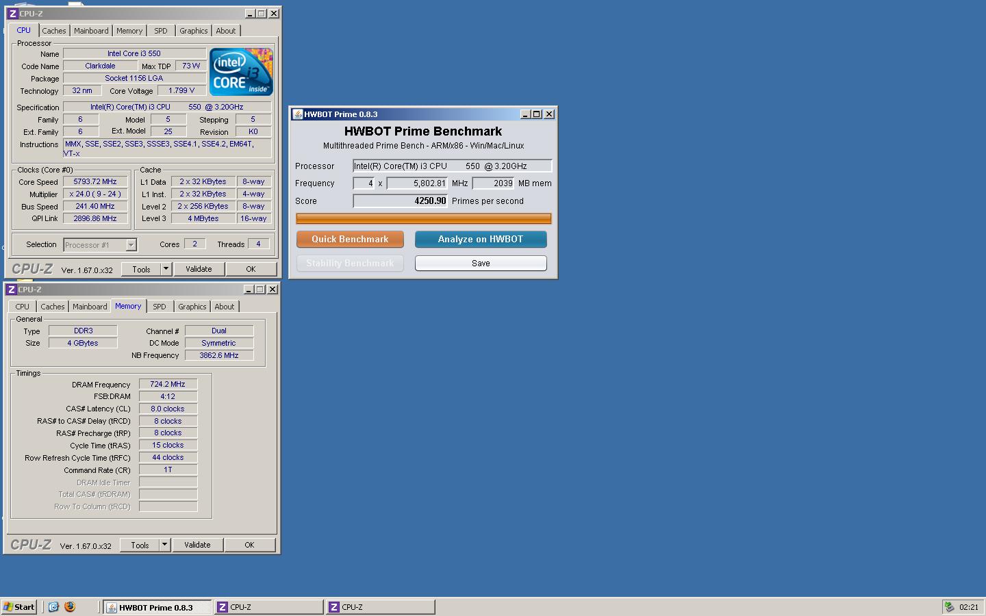Click Tools button in lower CPU-Z window
The image size is (986, 616).
pos(140,545)
